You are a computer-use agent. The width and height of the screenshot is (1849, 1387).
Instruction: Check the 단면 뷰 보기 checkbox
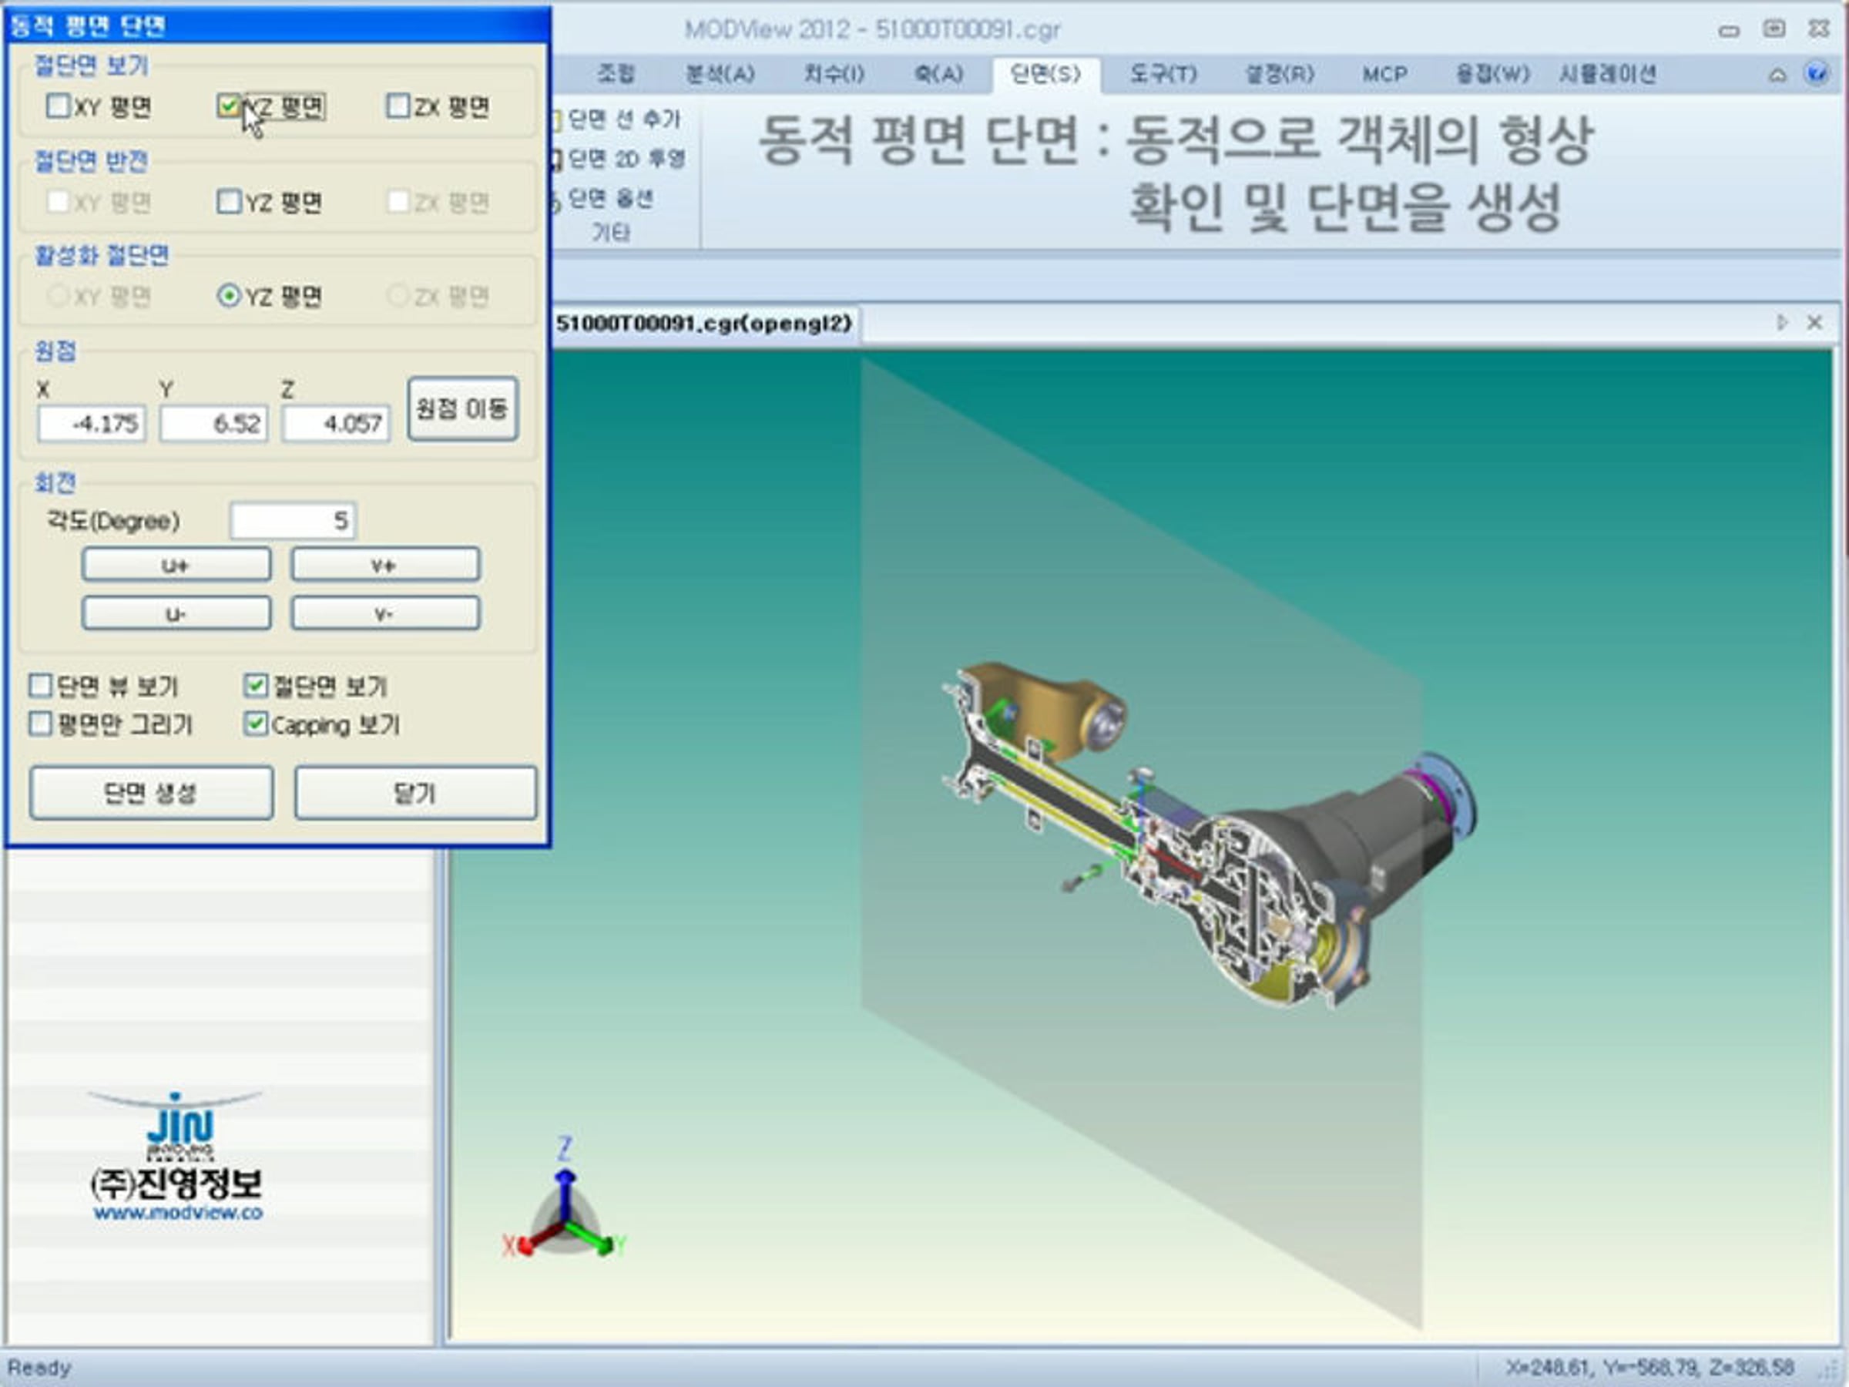coord(40,687)
